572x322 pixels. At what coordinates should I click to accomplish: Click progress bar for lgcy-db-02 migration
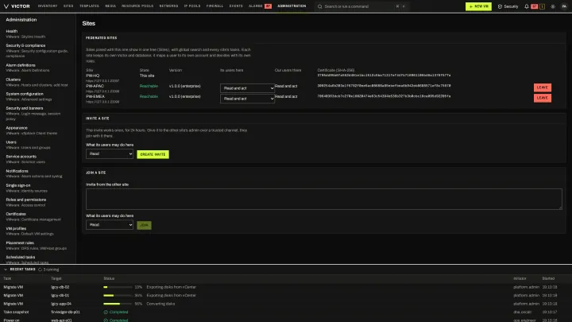[118, 287]
